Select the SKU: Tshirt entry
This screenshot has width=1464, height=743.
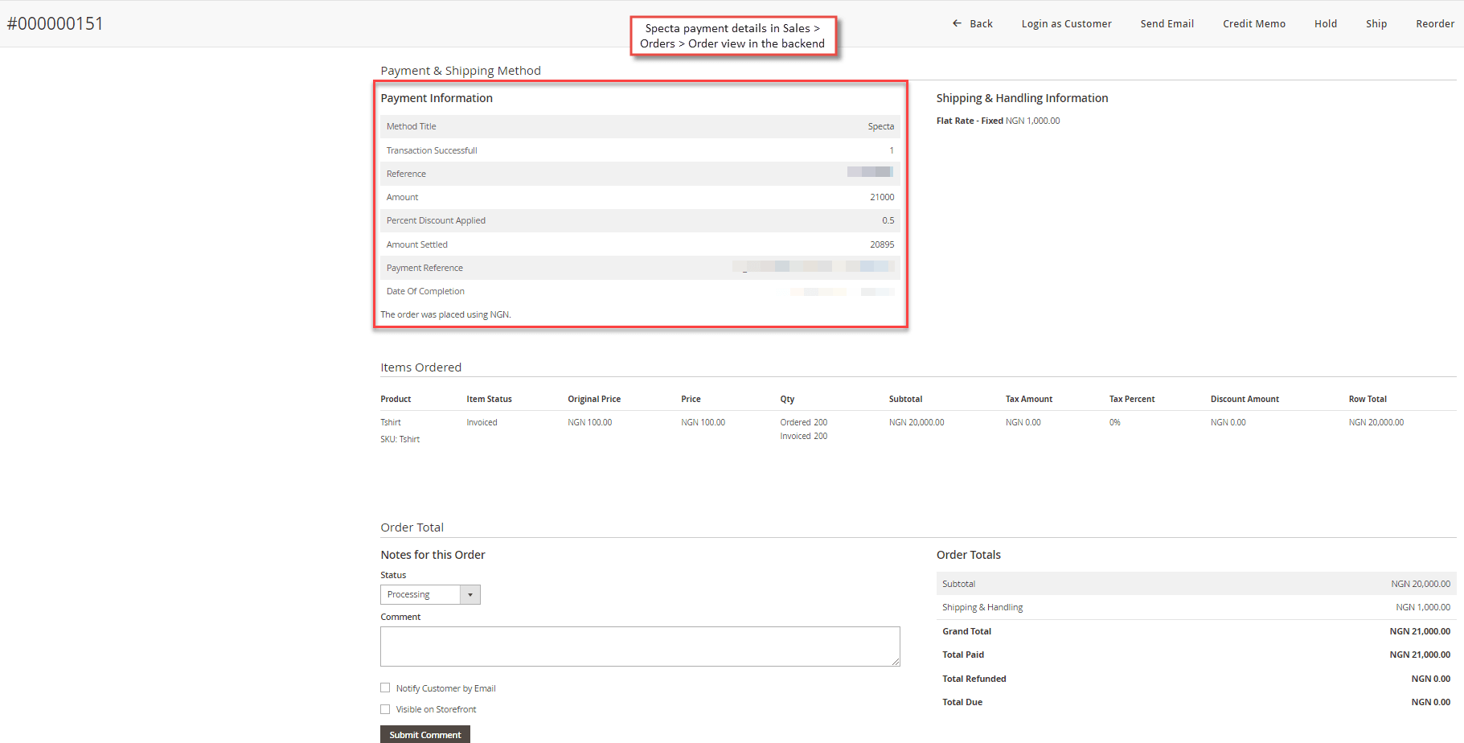coord(400,439)
